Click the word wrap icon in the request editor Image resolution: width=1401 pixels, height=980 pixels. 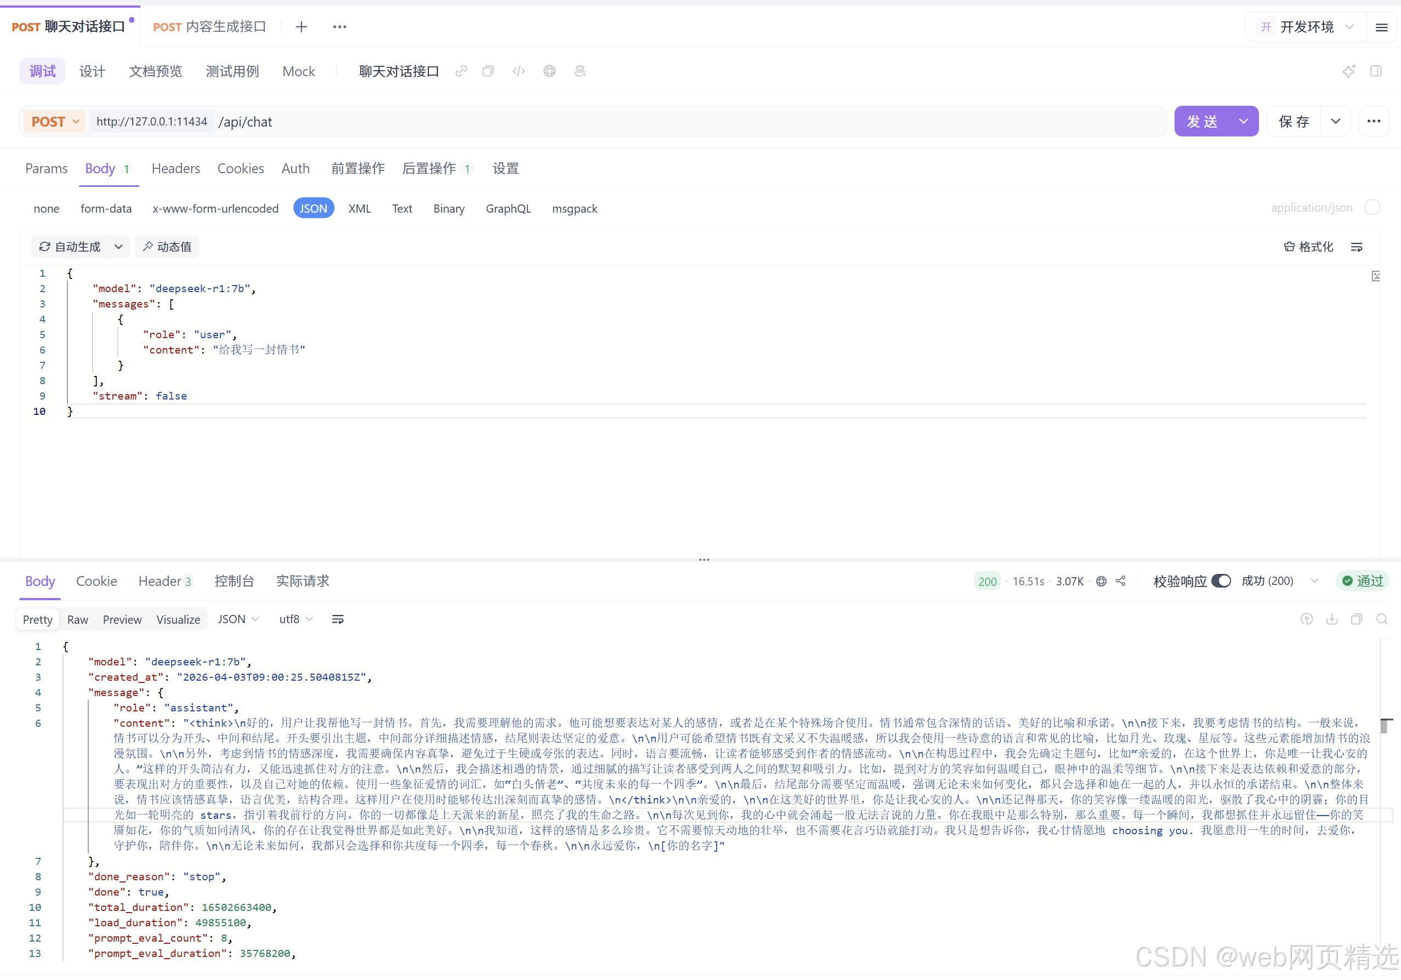pyautogui.click(x=1357, y=247)
